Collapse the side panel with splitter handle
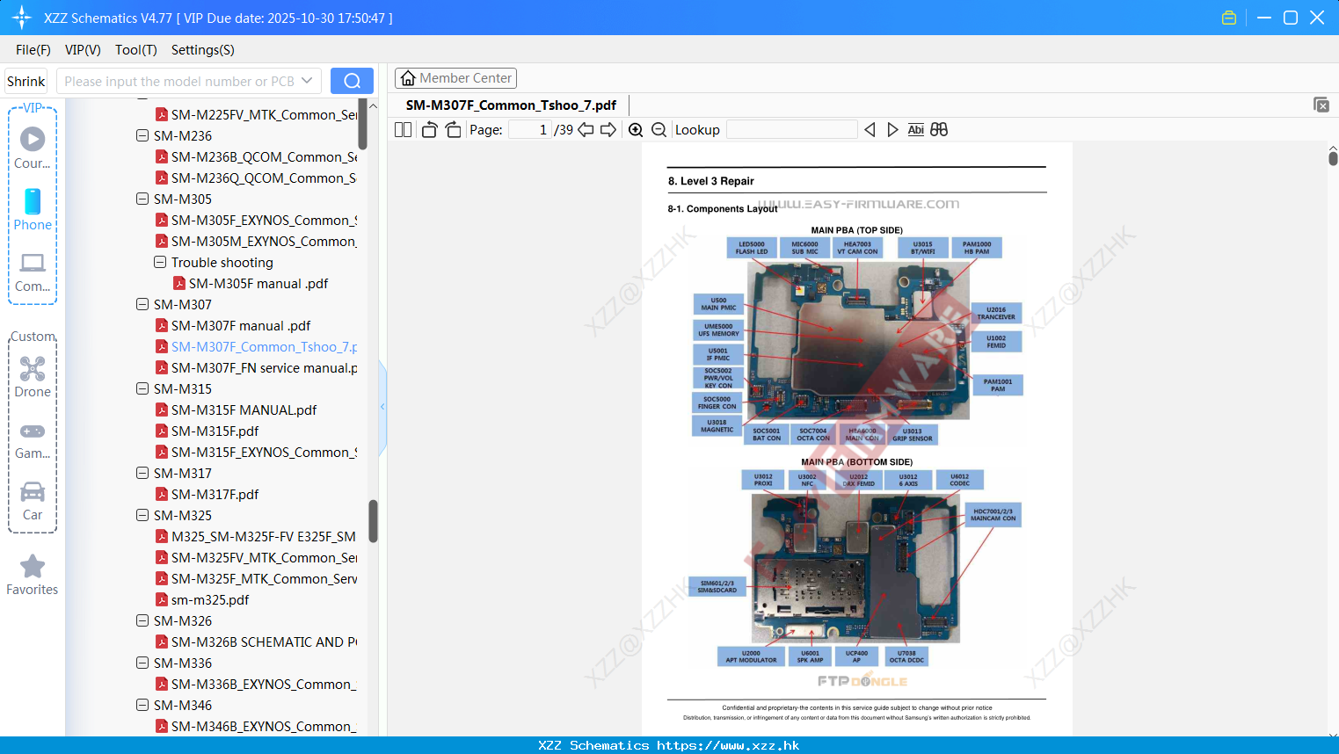 [x=382, y=407]
